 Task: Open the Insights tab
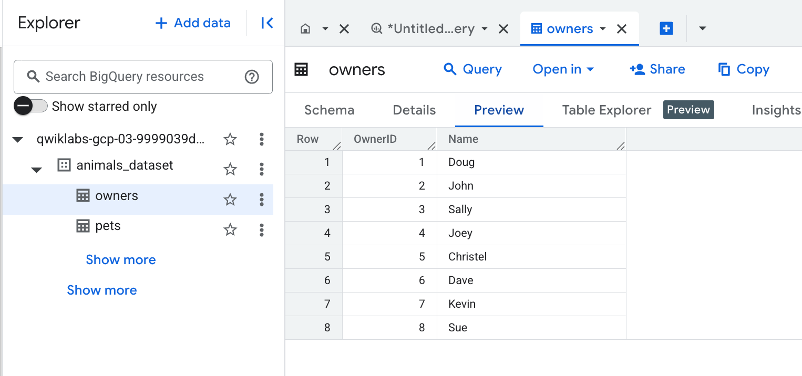click(776, 110)
